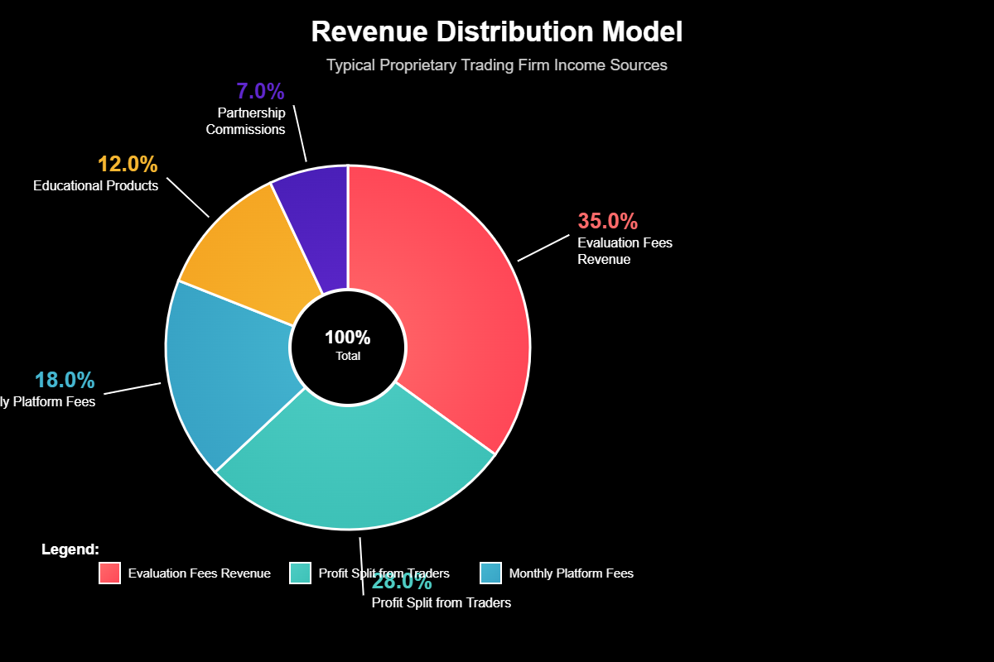The image size is (994, 662).
Task: Click the red Evaluation Fees legend swatch
Action: tap(109, 573)
